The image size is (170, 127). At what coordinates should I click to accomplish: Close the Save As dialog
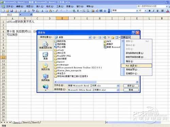click(x=138, y=33)
